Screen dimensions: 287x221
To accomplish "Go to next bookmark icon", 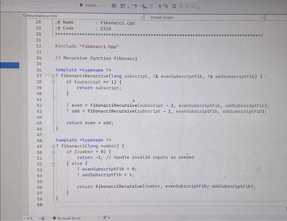I will click(x=187, y=7).
